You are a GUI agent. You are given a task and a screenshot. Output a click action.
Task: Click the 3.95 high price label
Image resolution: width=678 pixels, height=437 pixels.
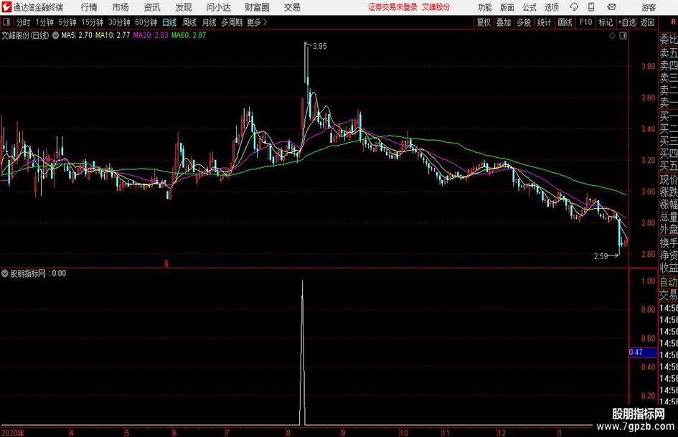tap(319, 47)
